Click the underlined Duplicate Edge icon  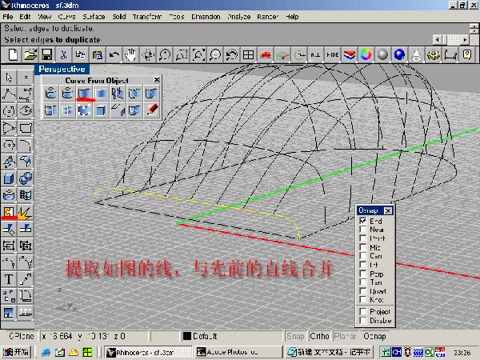click(84, 93)
